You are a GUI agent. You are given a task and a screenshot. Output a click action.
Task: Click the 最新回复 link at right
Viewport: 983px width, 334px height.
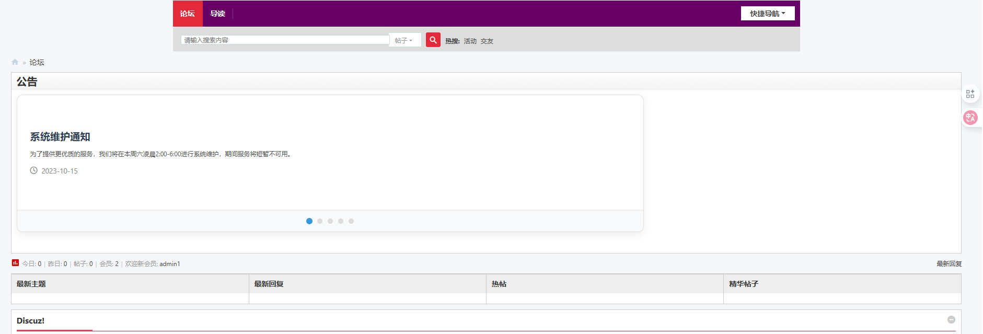[949, 264]
